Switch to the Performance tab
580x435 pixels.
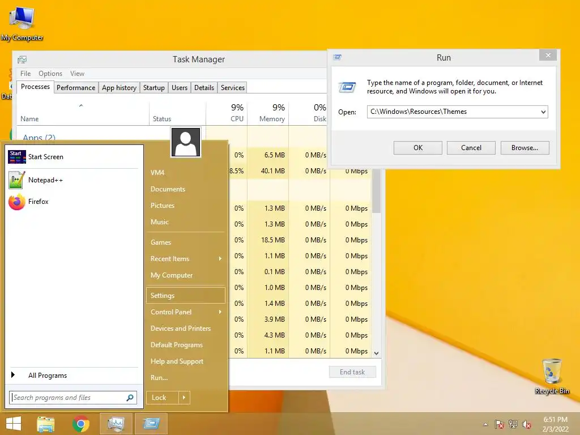76,88
